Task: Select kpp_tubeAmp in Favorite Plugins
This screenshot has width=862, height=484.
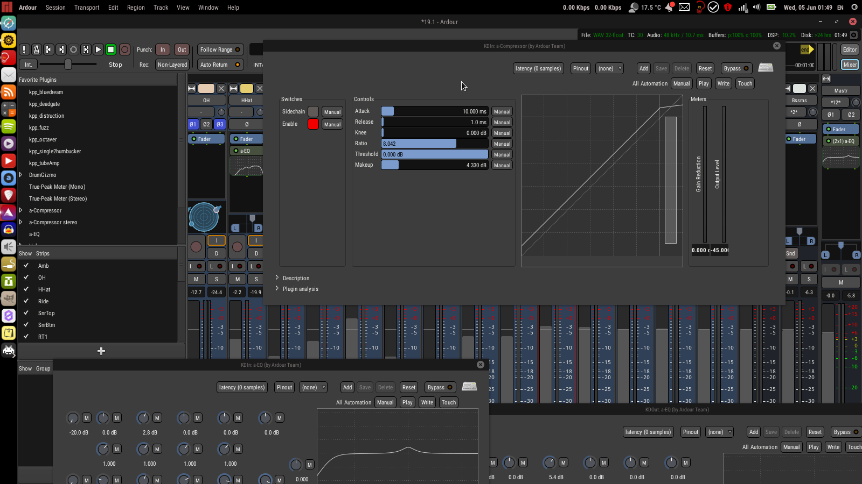Action: tap(44, 163)
